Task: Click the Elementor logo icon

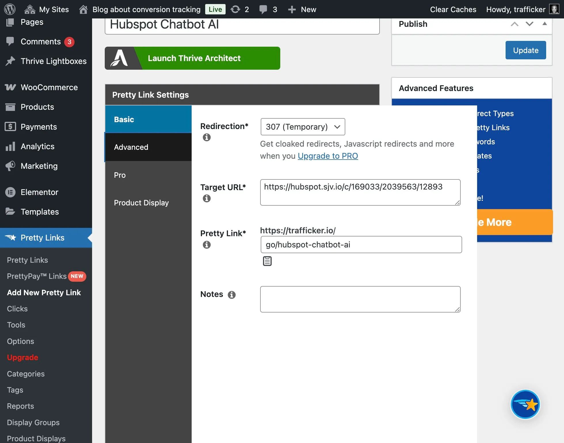Action: (x=10, y=192)
